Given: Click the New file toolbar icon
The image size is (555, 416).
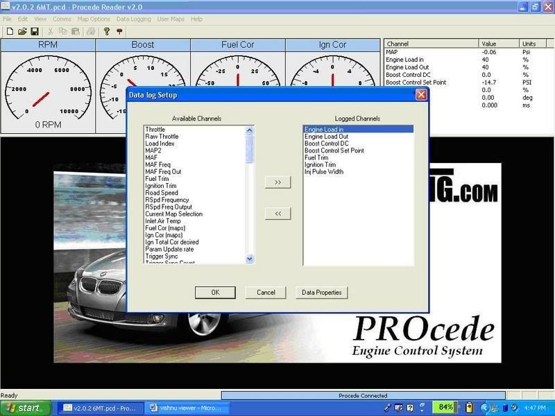Looking at the screenshot, I should (x=10, y=31).
